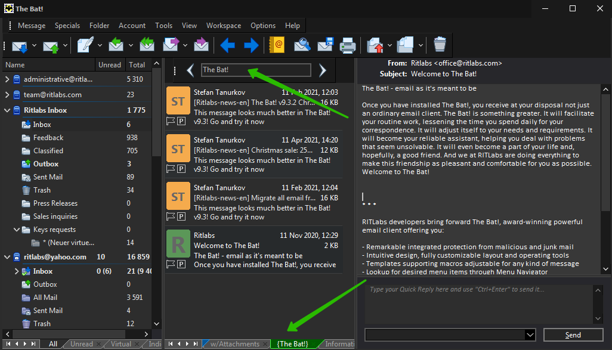Open the message search magnifier icon
The image size is (612, 350).
click(x=302, y=45)
